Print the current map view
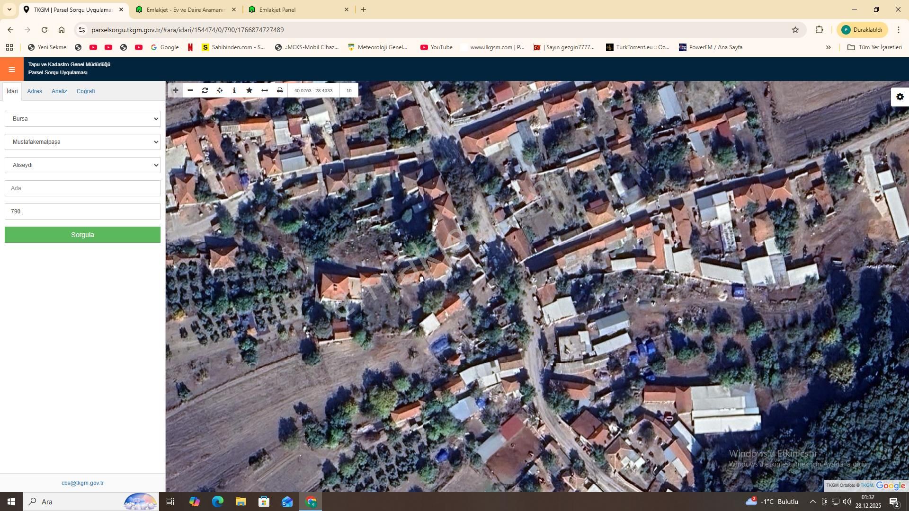This screenshot has height=511, width=909. pyautogui.click(x=279, y=90)
